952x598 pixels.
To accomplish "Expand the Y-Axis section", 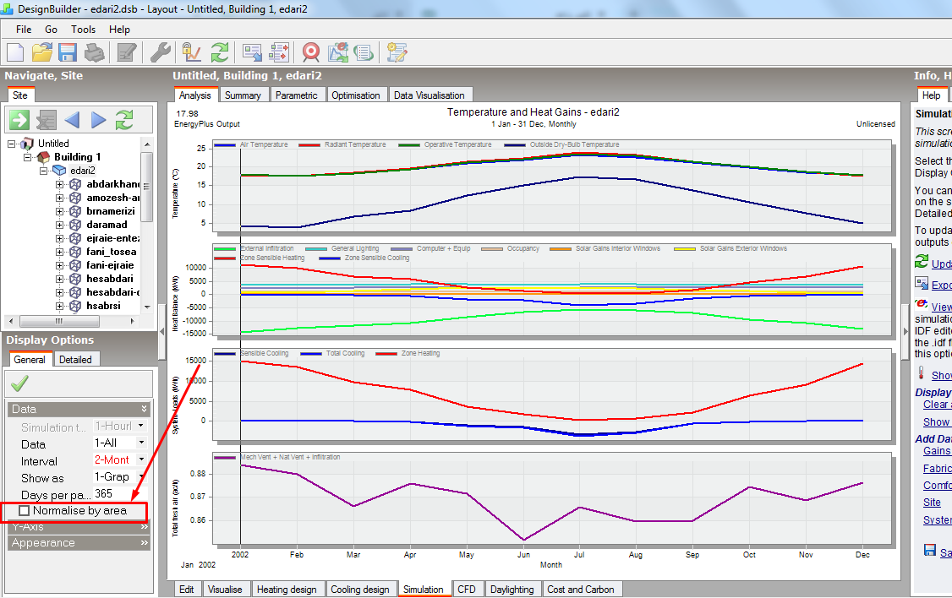I will pyautogui.click(x=79, y=526).
